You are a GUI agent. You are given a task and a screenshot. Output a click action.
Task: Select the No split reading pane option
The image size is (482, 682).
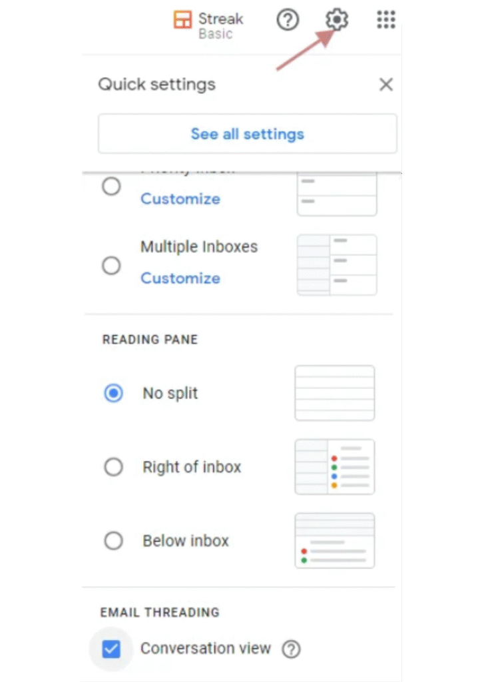point(113,393)
